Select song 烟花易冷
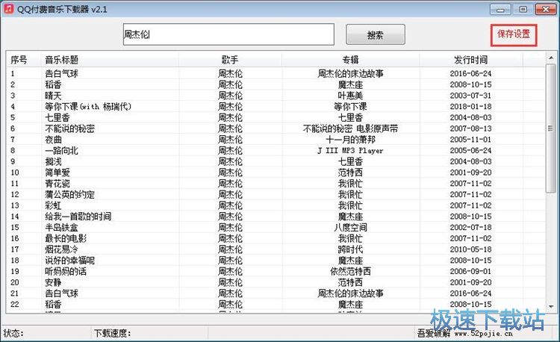 click(61, 249)
